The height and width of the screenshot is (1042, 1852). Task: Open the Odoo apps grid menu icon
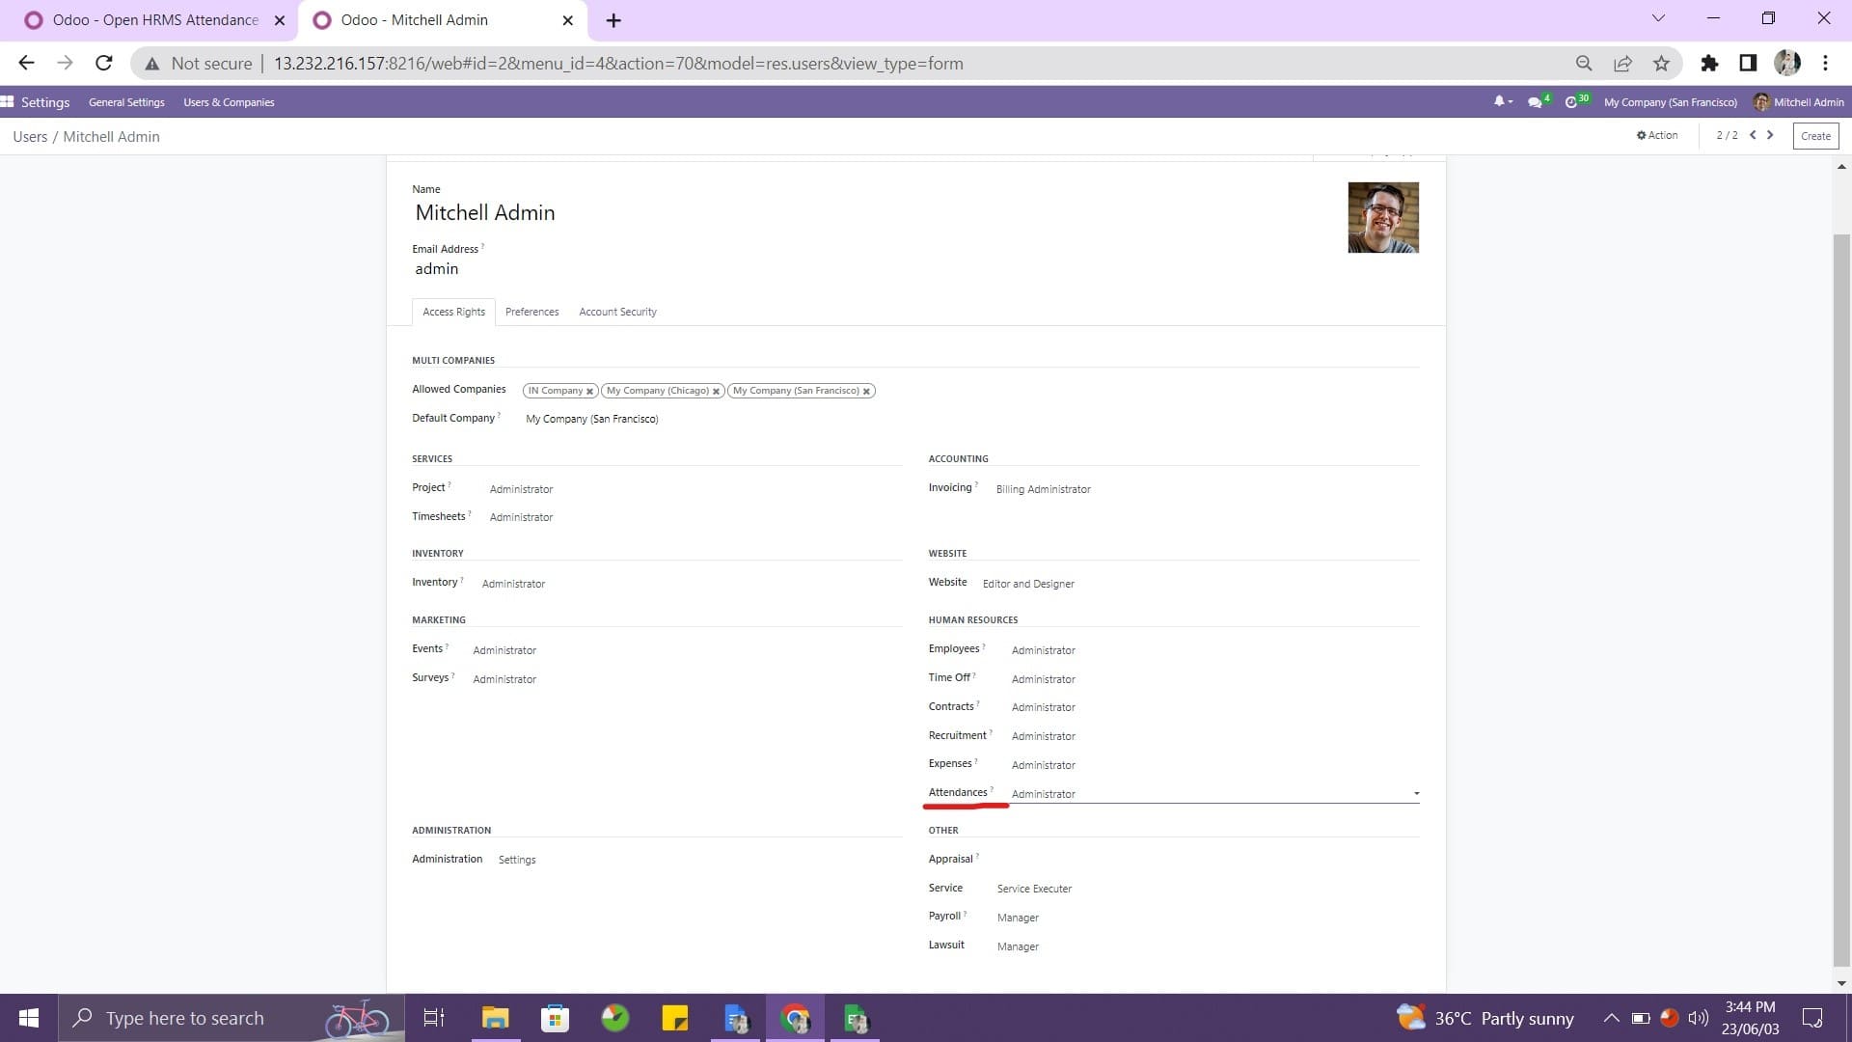point(7,102)
